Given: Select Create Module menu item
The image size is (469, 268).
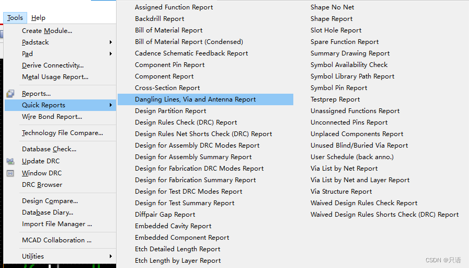Looking at the screenshot, I should coord(47,31).
